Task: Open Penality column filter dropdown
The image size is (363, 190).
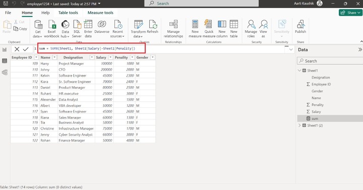Action: click(x=132, y=57)
